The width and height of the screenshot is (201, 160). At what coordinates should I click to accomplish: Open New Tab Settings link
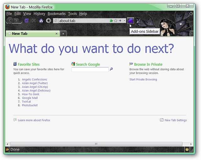coord(176,120)
